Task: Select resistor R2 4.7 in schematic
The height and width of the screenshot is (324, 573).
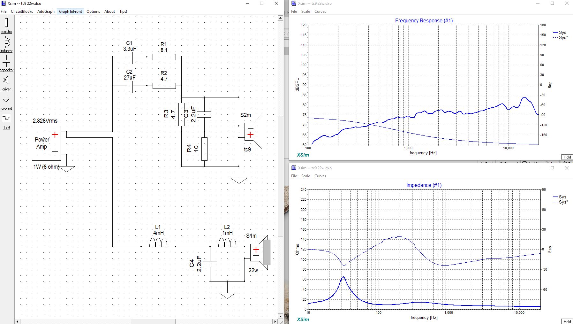Action: tap(164, 86)
